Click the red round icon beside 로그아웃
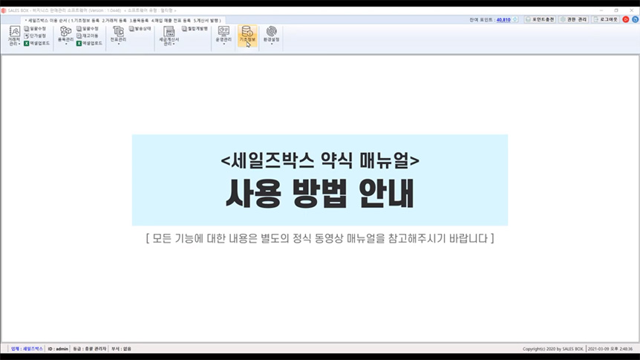Viewport: 640px width, 360px height. (x=626, y=19)
